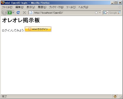Click the オレオレ掲示板 heading text
Image resolution: width=123 pixels, height=99 pixels.
point(21,20)
